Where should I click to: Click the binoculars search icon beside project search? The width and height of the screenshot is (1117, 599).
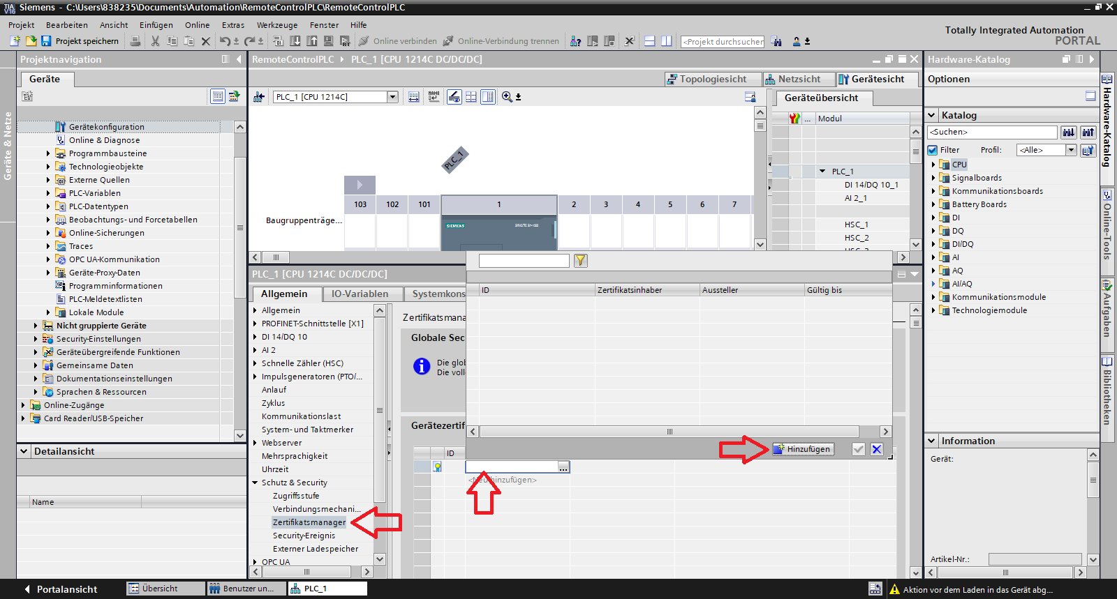(x=776, y=41)
